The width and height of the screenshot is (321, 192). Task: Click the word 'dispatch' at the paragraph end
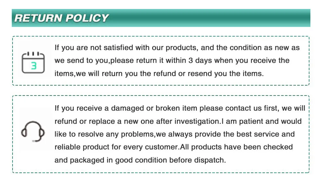tap(209, 160)
